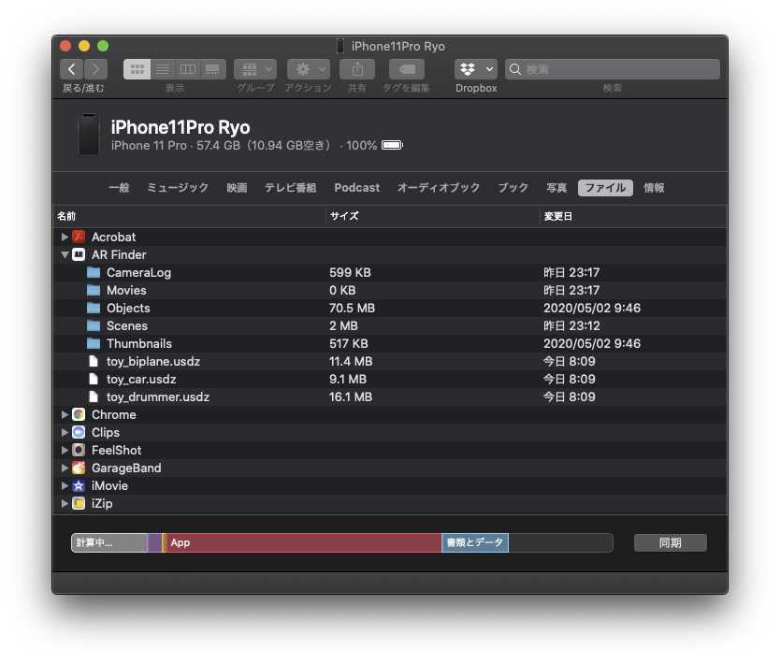Go forward with the right arrow button
This screenshot has height=663, width=780.
[x=96, y=69]
